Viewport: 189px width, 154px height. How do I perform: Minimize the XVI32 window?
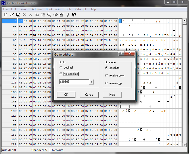(168, 2)
